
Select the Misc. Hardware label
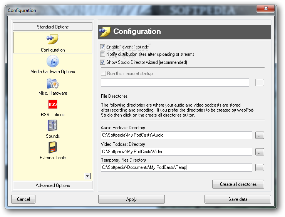(x=53, y=93)
